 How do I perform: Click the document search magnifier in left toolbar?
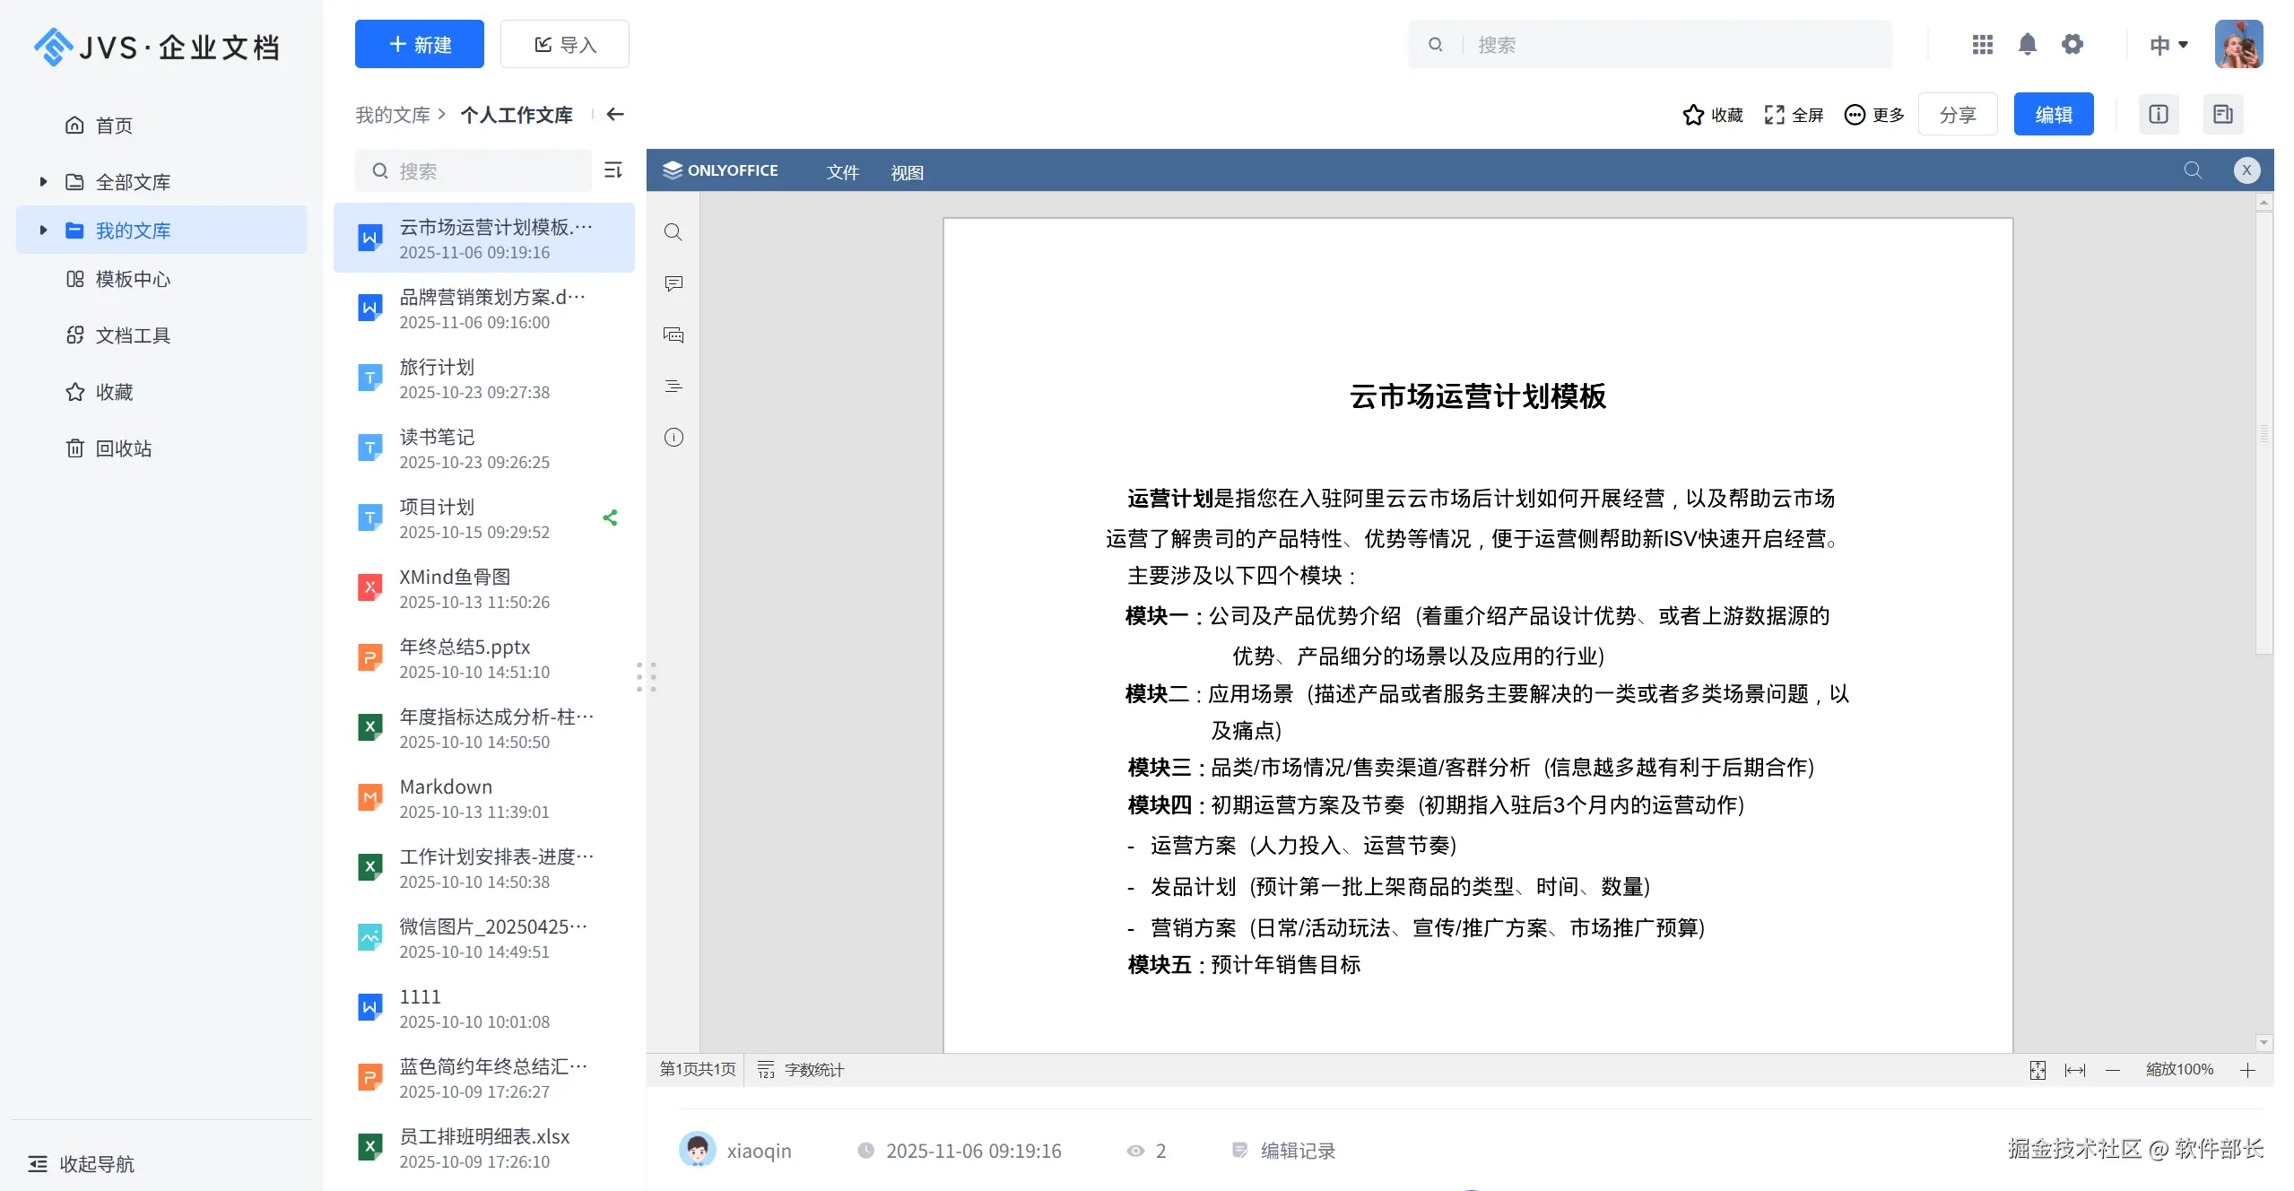pos(673,232)
